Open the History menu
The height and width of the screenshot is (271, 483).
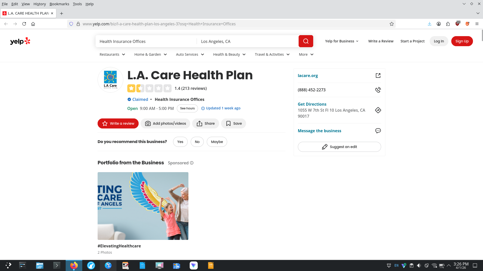pos(39,4)
